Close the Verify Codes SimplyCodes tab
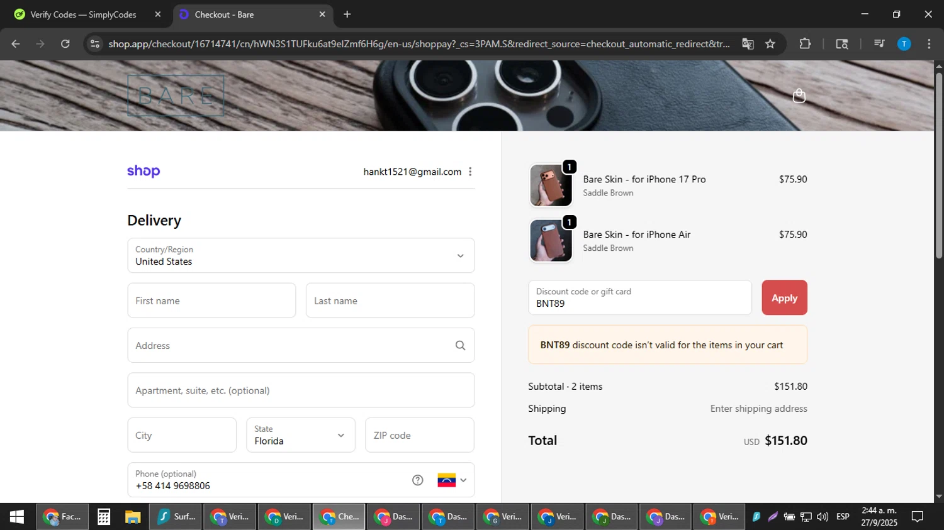 click(x=158, y=14)
